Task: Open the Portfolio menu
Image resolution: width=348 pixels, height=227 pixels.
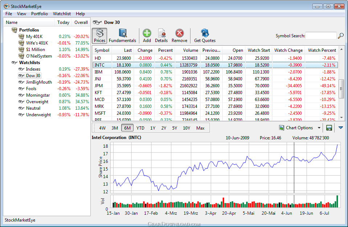Action: [40, 14]
